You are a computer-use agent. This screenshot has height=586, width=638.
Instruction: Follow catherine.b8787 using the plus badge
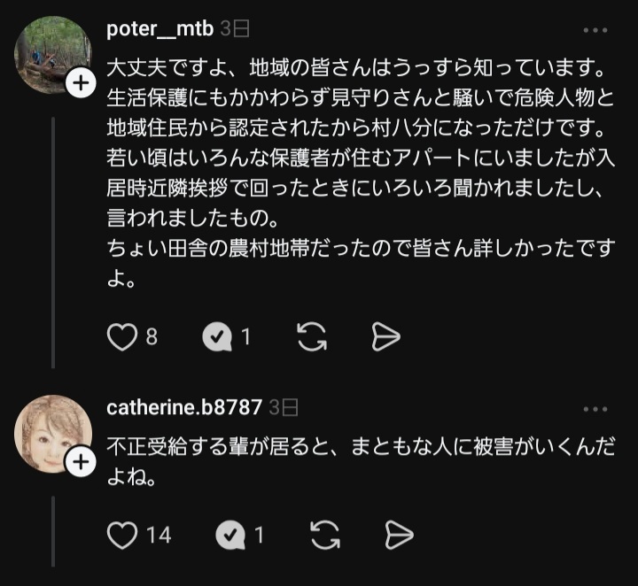coord(81,461)
